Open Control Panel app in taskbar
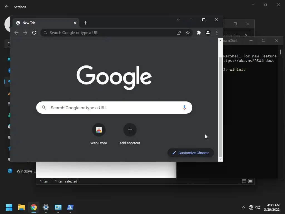This screenshot has height=214, width=285. tap(58, 207)
